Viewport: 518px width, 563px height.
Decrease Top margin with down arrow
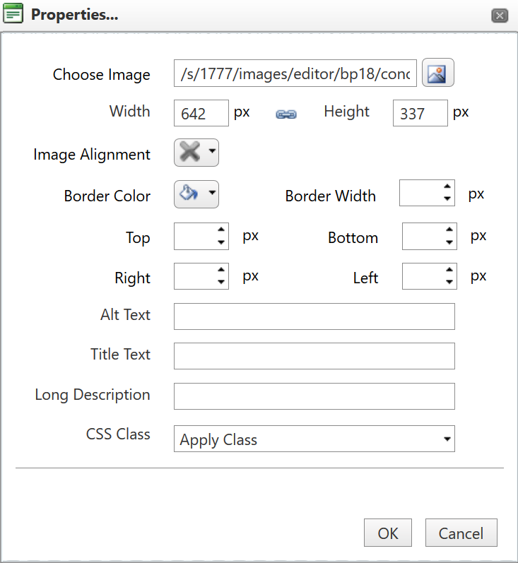(x=221, y=242)
